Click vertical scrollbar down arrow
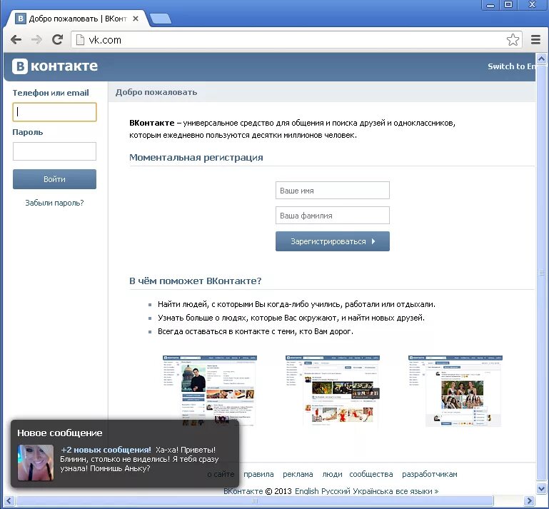The width and height of the screenshot is (549, 509). 541,488
